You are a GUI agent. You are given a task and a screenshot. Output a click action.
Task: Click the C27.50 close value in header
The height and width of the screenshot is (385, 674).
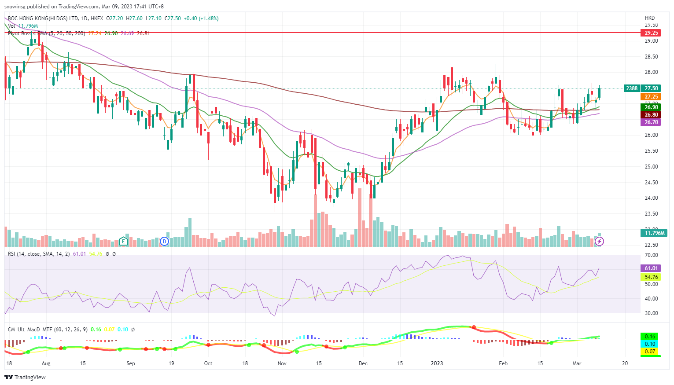[x=172, y=18]
